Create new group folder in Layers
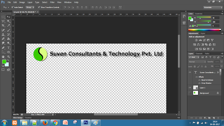The image size is (224, 126). 209,118
